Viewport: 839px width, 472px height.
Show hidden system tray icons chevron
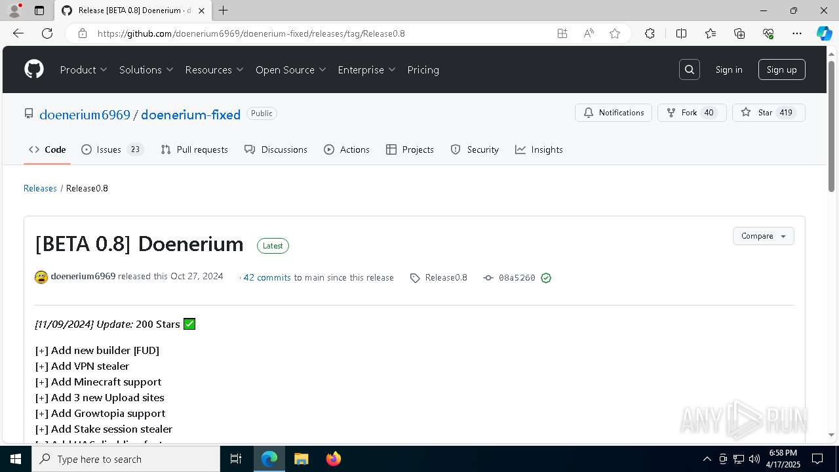pos(707,459)
